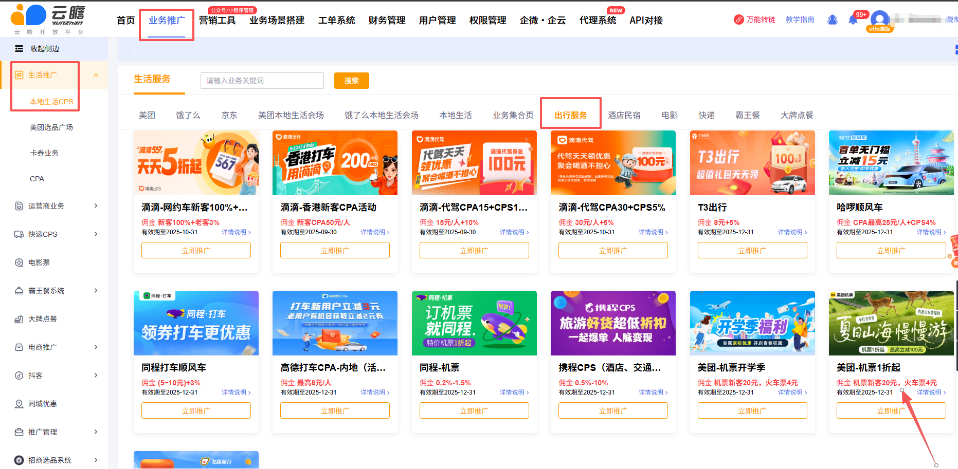Click the 推广管理 briefcase icon

click(19, 432)
